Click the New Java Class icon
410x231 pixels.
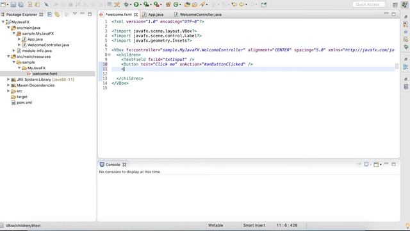coord(176,4)
